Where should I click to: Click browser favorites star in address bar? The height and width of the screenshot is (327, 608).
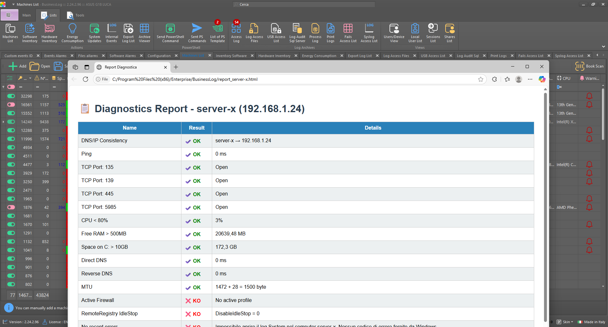[x=481, y=79]
